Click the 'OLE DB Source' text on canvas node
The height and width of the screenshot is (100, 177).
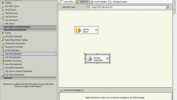[86, 31]
